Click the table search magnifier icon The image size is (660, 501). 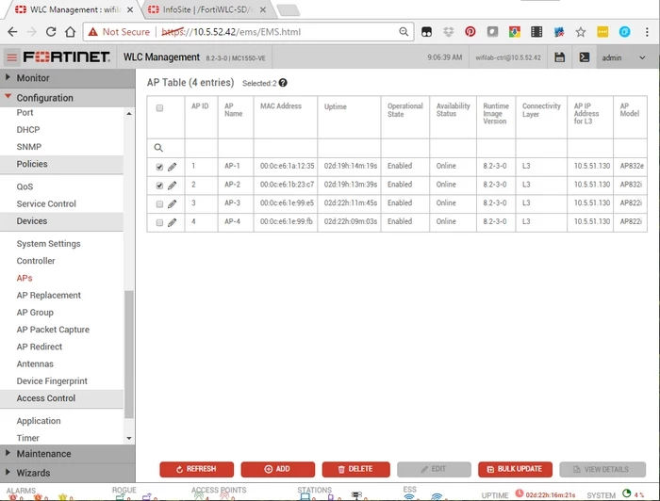click(x=158, y=148)
